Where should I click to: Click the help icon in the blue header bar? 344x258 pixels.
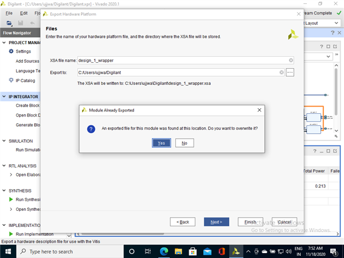click(332, 33)
